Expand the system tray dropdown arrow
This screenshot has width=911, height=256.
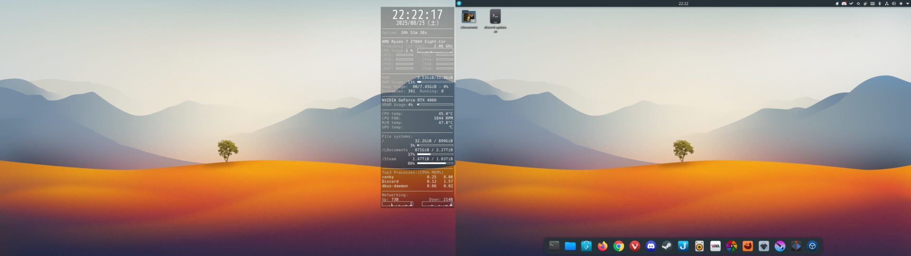click(x=908, y=3)
